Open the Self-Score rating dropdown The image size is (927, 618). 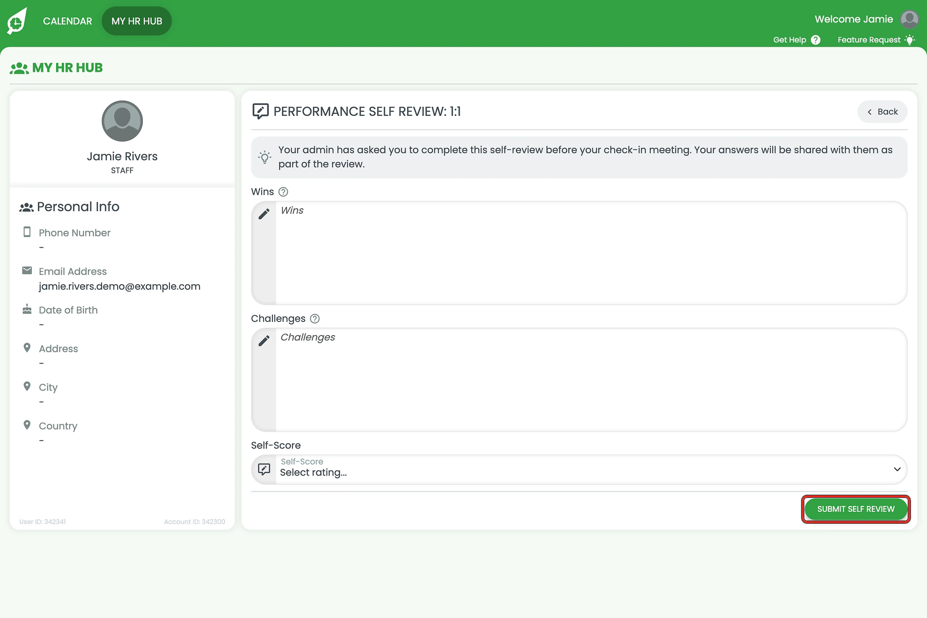click(579, 469)
